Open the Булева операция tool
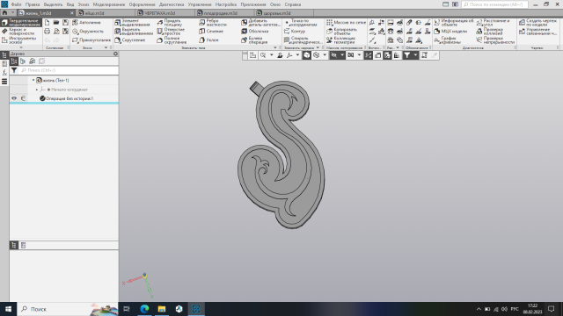Image resolution: width=563 pixels, height=316 pixels. (255, 40)
